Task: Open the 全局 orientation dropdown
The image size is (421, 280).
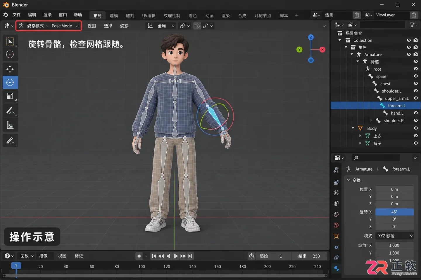Action: 161,26
